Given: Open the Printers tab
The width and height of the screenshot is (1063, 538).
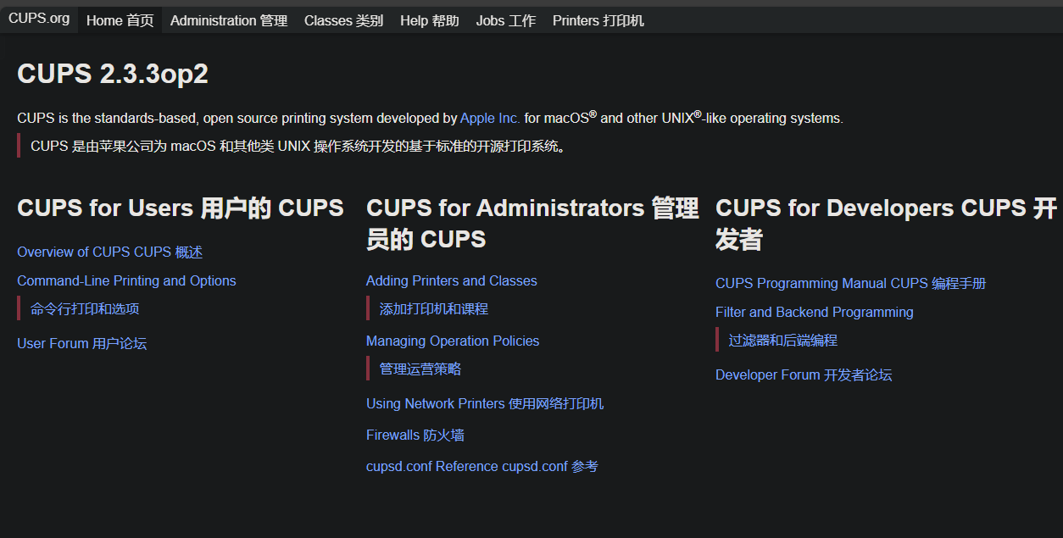Looking at the screenshot, I should [598, 20].
